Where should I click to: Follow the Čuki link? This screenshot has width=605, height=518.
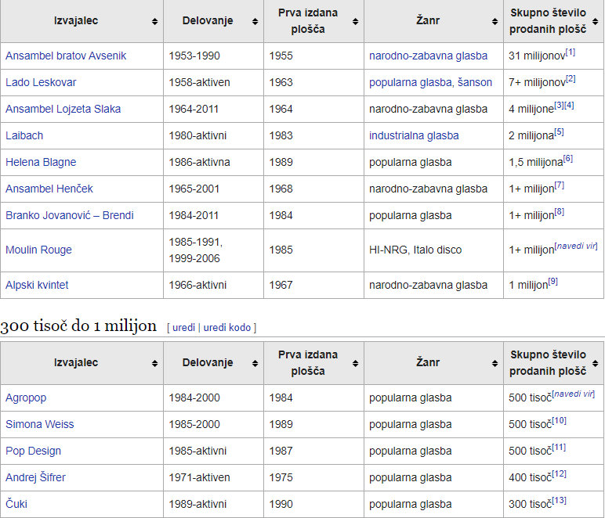click(x=16, y=504)
